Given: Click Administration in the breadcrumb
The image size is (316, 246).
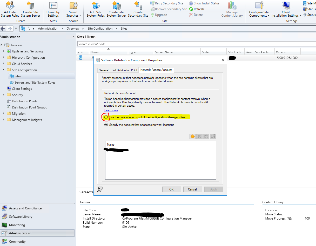Looking at the screenshot, I should (x=48, y=29).
